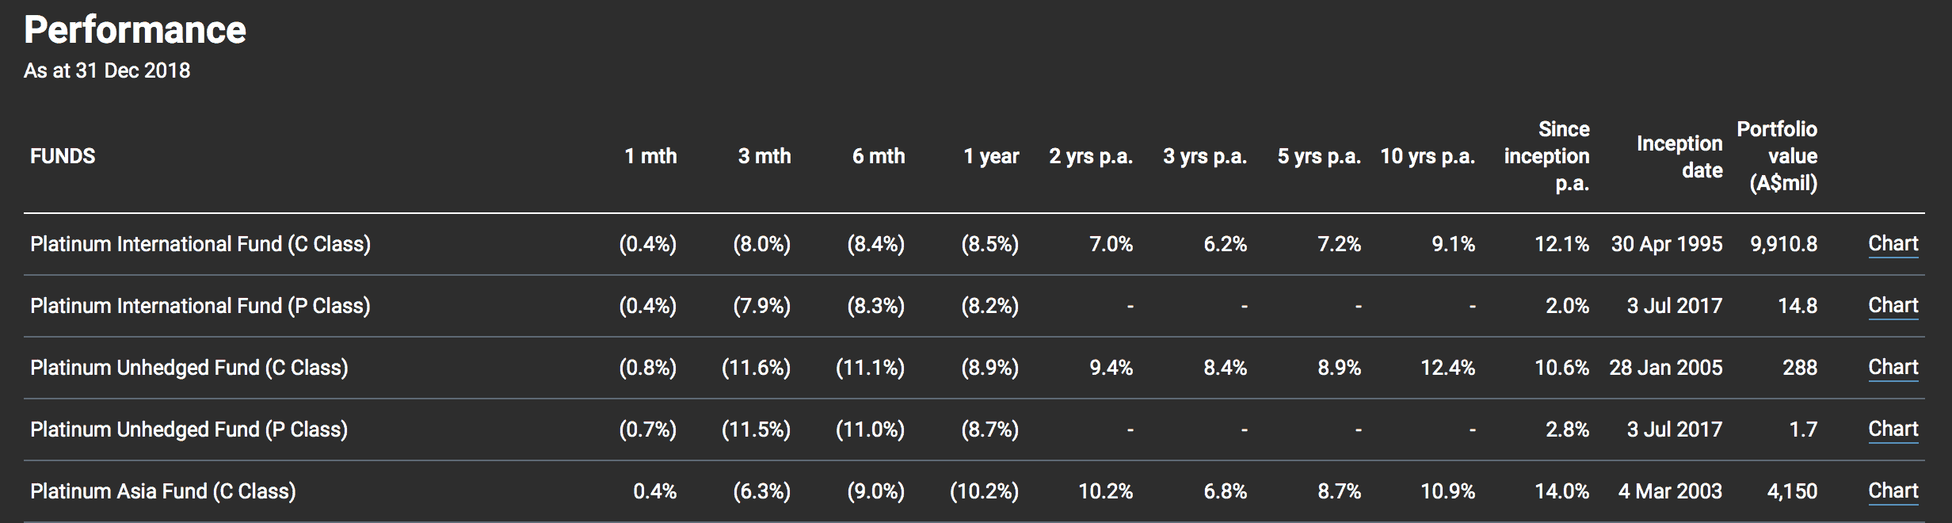Click the 1 mth column header

pos(650,156)
